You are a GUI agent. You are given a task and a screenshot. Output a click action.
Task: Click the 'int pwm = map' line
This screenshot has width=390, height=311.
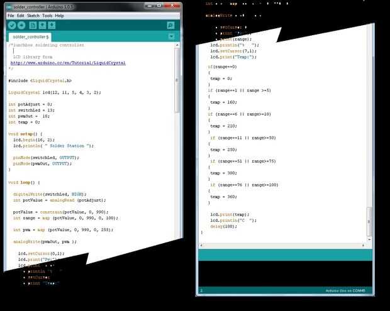pyautogui.click(x=63, y=230)
